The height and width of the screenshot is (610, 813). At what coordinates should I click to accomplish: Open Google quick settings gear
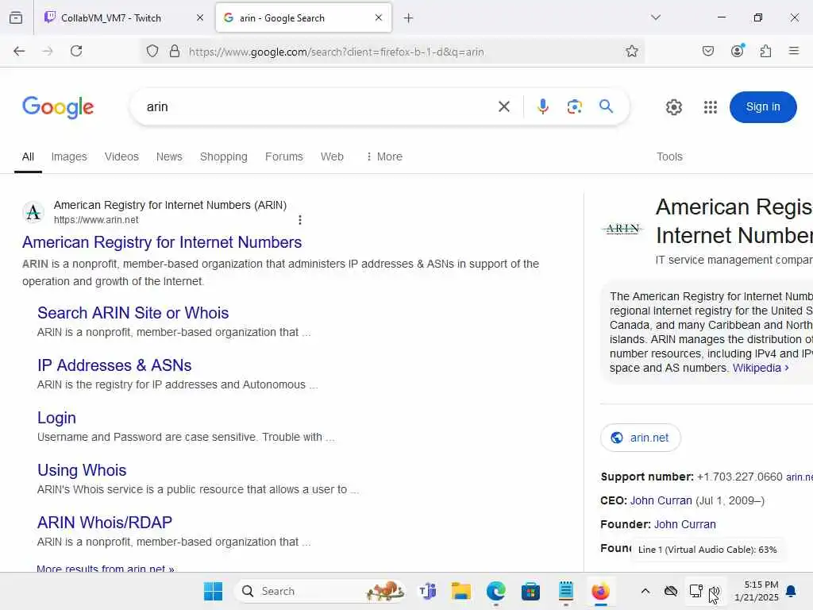click(x=673, y=107)
